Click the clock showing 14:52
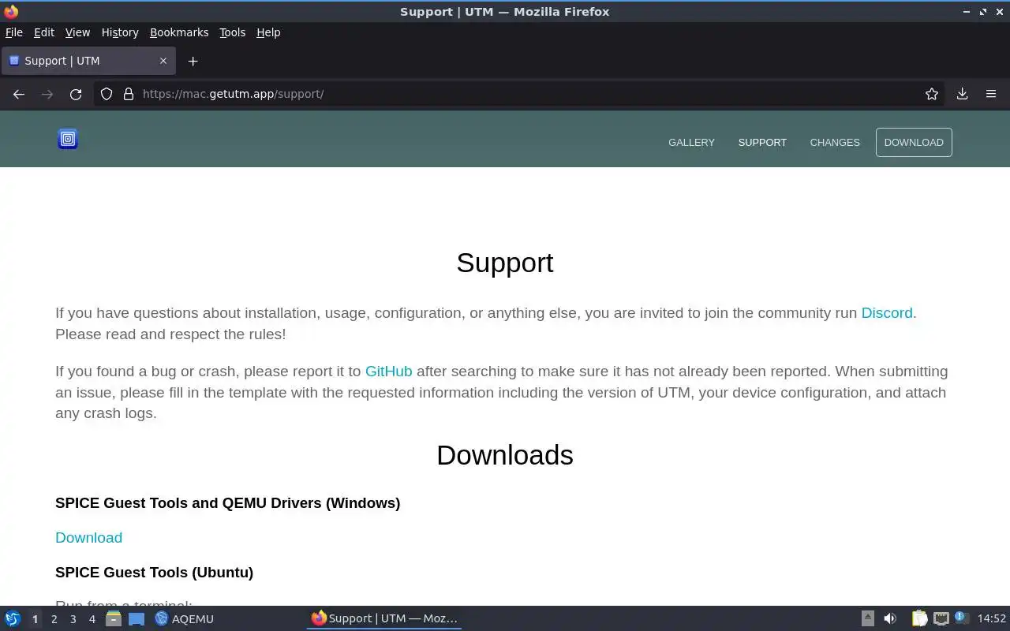Viewport: 1010px width, 631px height. click(991, 618)
